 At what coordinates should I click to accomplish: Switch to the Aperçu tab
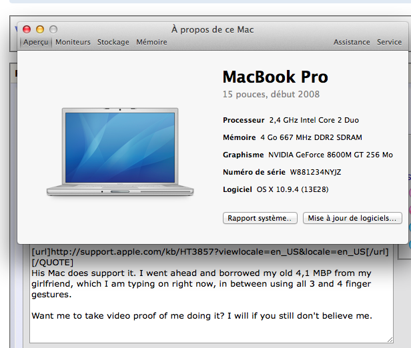pos(35,42)
